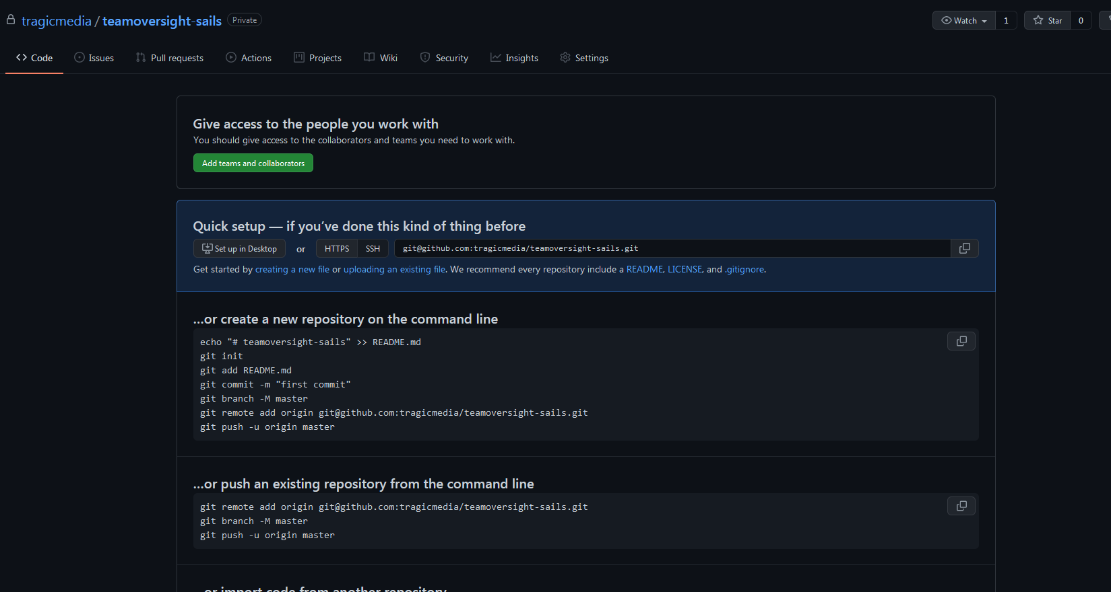Click the Security shield icon
The height and width of the screenshot is (592, 1111).
(425, 58)
